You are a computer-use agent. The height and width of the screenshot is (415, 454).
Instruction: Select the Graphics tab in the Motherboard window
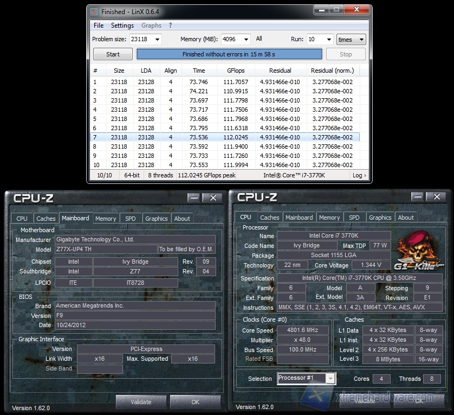pyautogui.click(x=156, y=219)
